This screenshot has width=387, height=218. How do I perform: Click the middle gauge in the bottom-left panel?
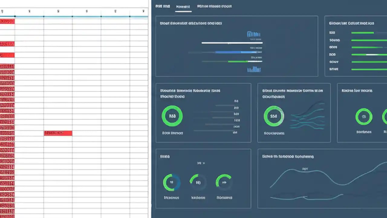tap(198, 182)
